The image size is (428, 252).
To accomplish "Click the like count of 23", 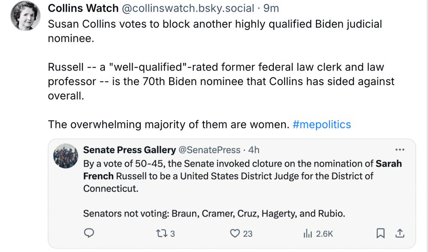I will pos(247,234).
